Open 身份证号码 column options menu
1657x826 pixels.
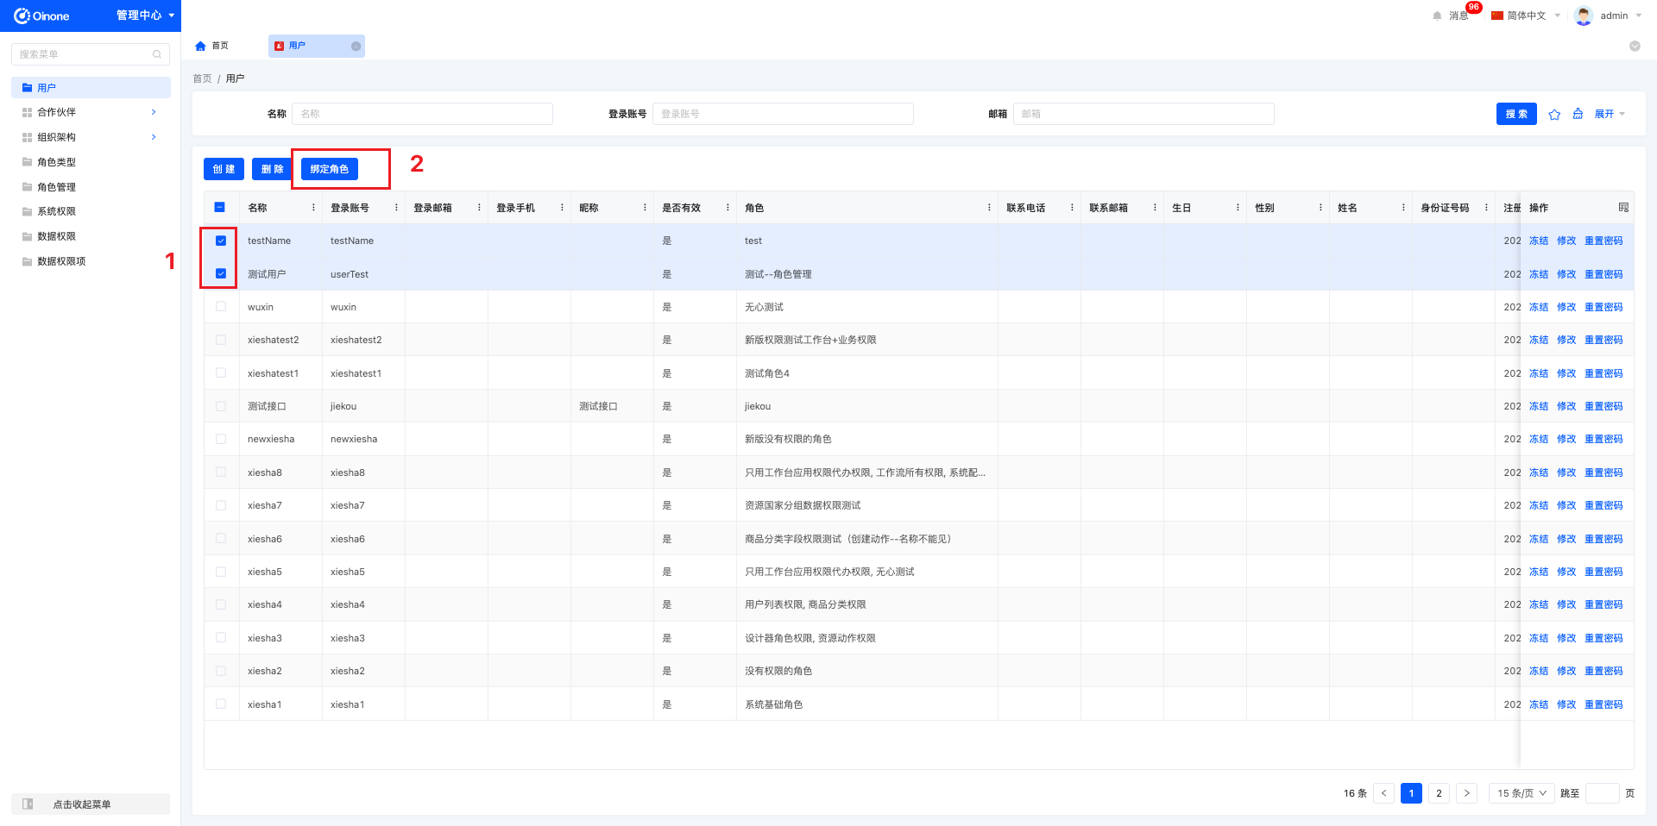pos(1486,208)
